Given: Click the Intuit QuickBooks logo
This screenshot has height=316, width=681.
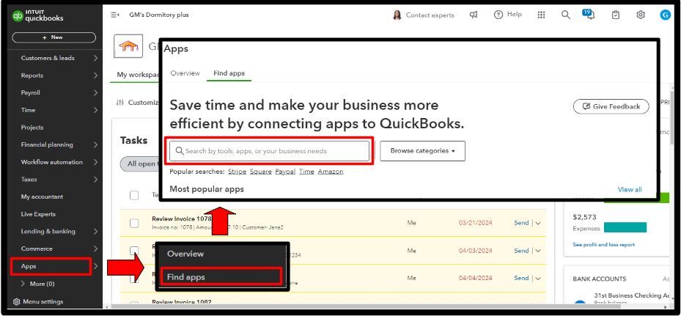Looking at the screenshot, I should tap(38, 15).
